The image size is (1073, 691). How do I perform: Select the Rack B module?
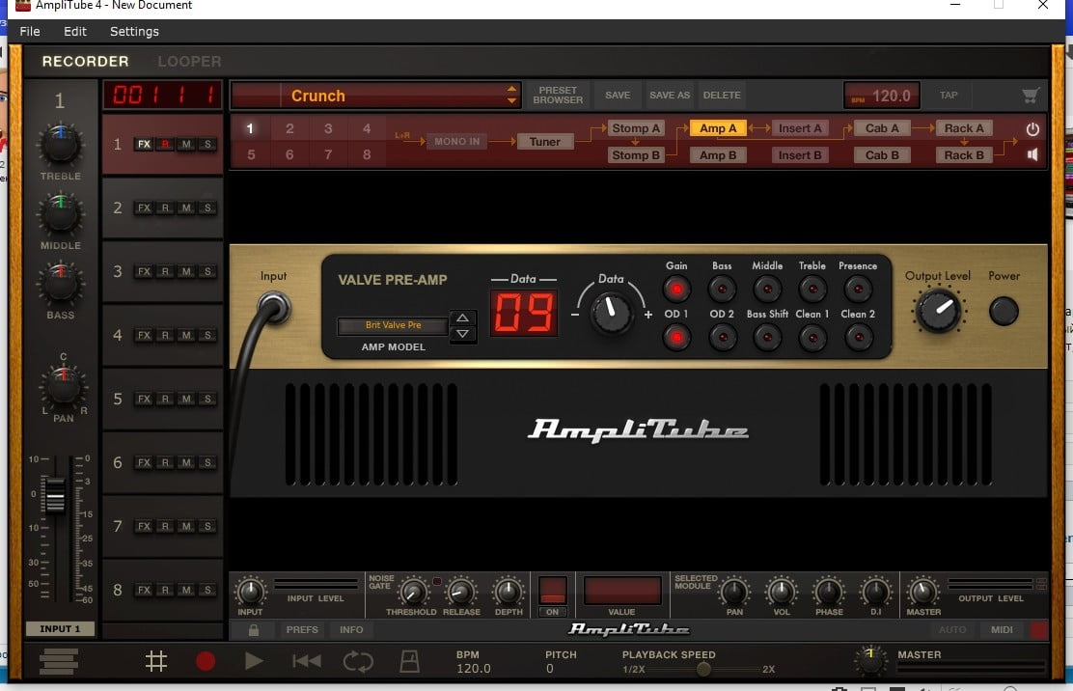[x=964, y=155]
